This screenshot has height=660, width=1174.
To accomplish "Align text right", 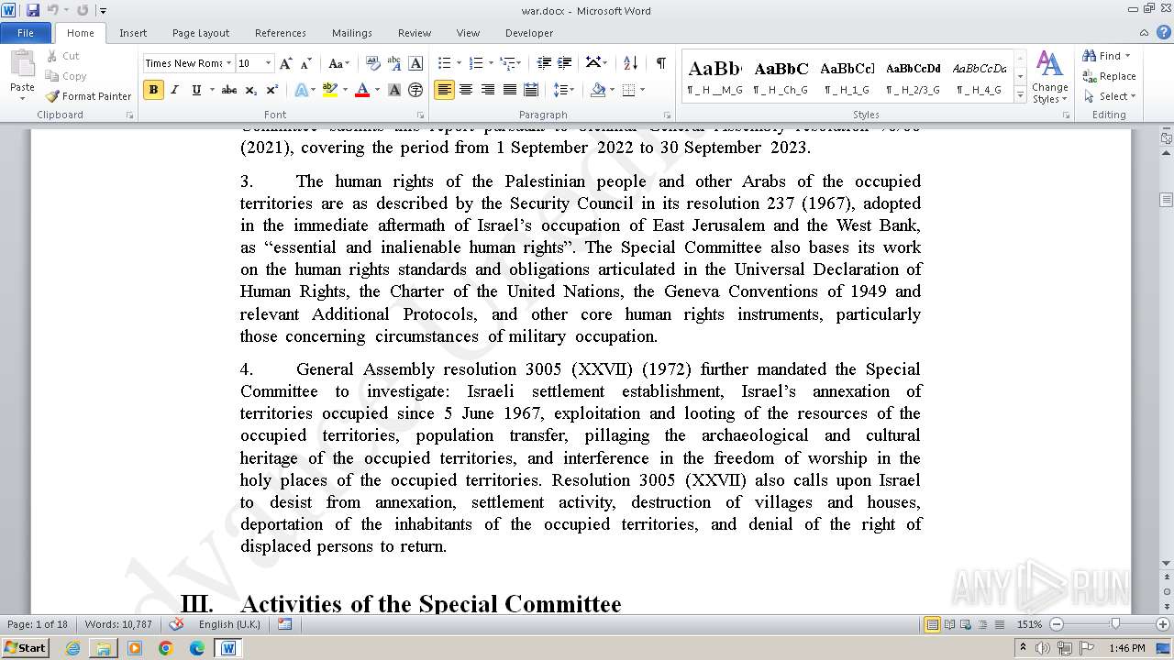I will click(x=487, y=90).
